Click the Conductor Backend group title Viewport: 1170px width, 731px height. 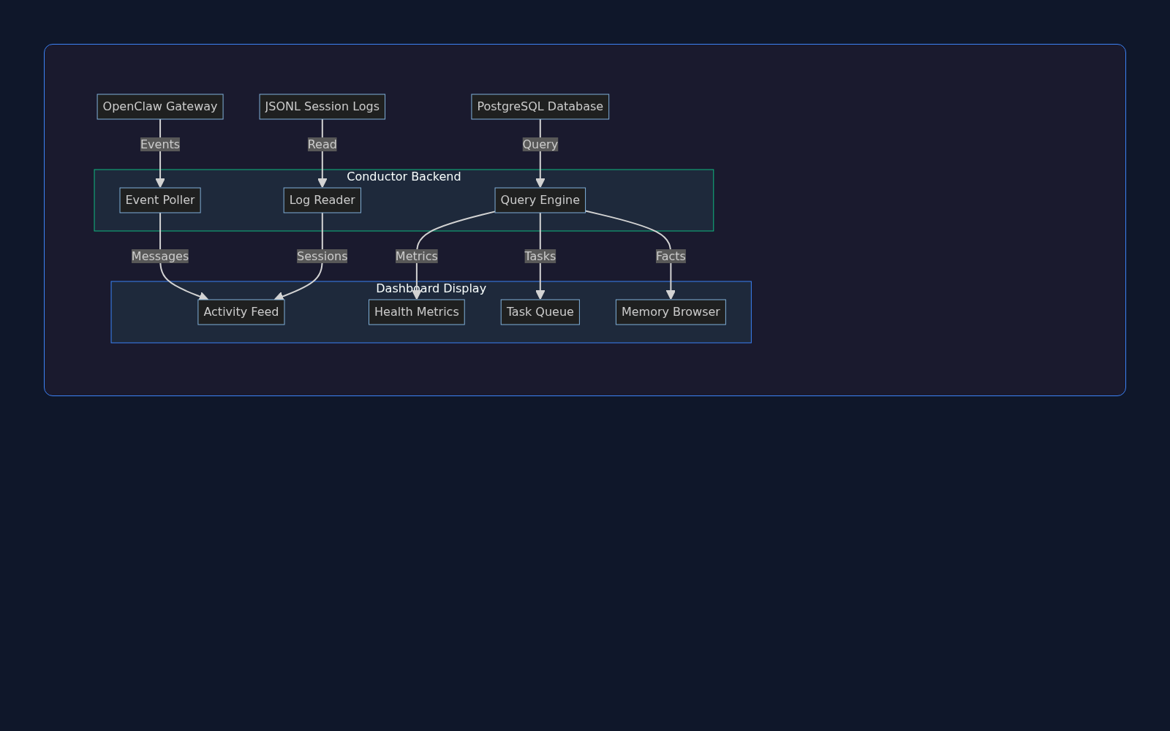[x=404, y=177]
